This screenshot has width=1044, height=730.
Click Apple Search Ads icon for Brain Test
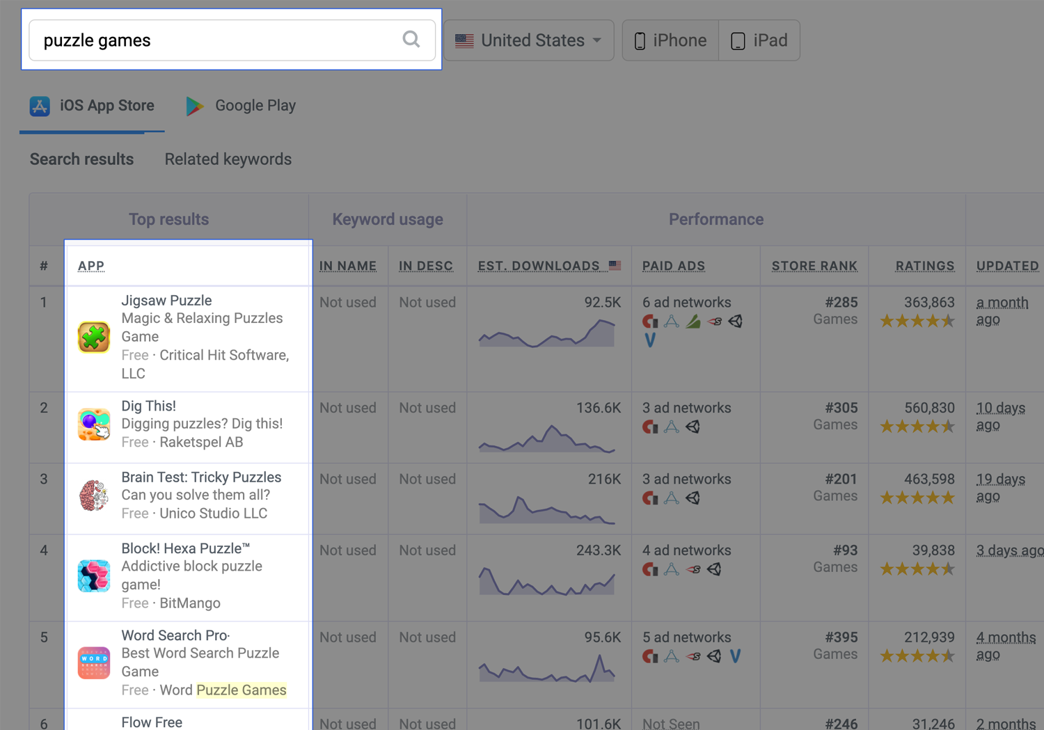[672, 498]
